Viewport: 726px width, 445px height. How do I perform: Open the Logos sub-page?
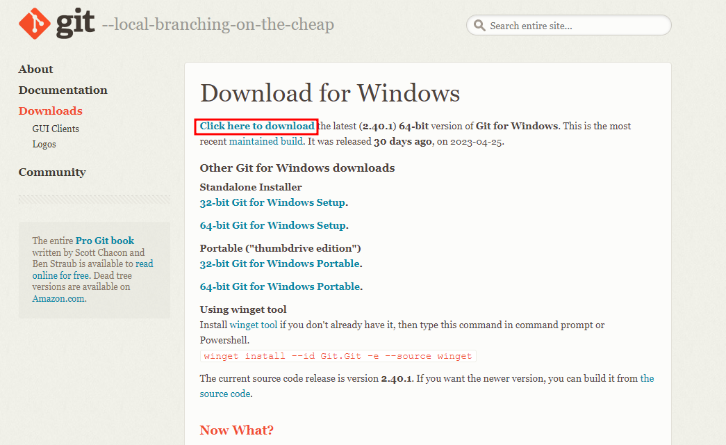click(44, 144)
